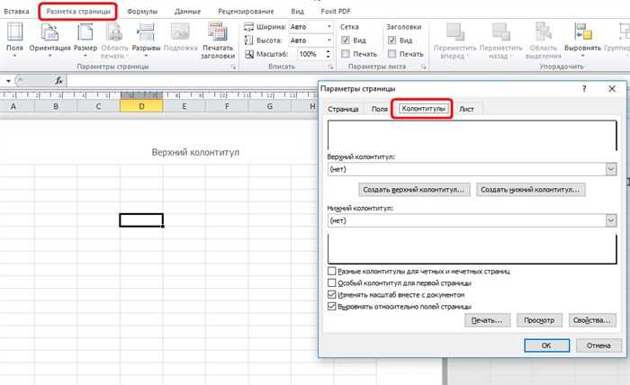Click the Просмотр preview button
630x385 pixels.
[x=539, y=320]
